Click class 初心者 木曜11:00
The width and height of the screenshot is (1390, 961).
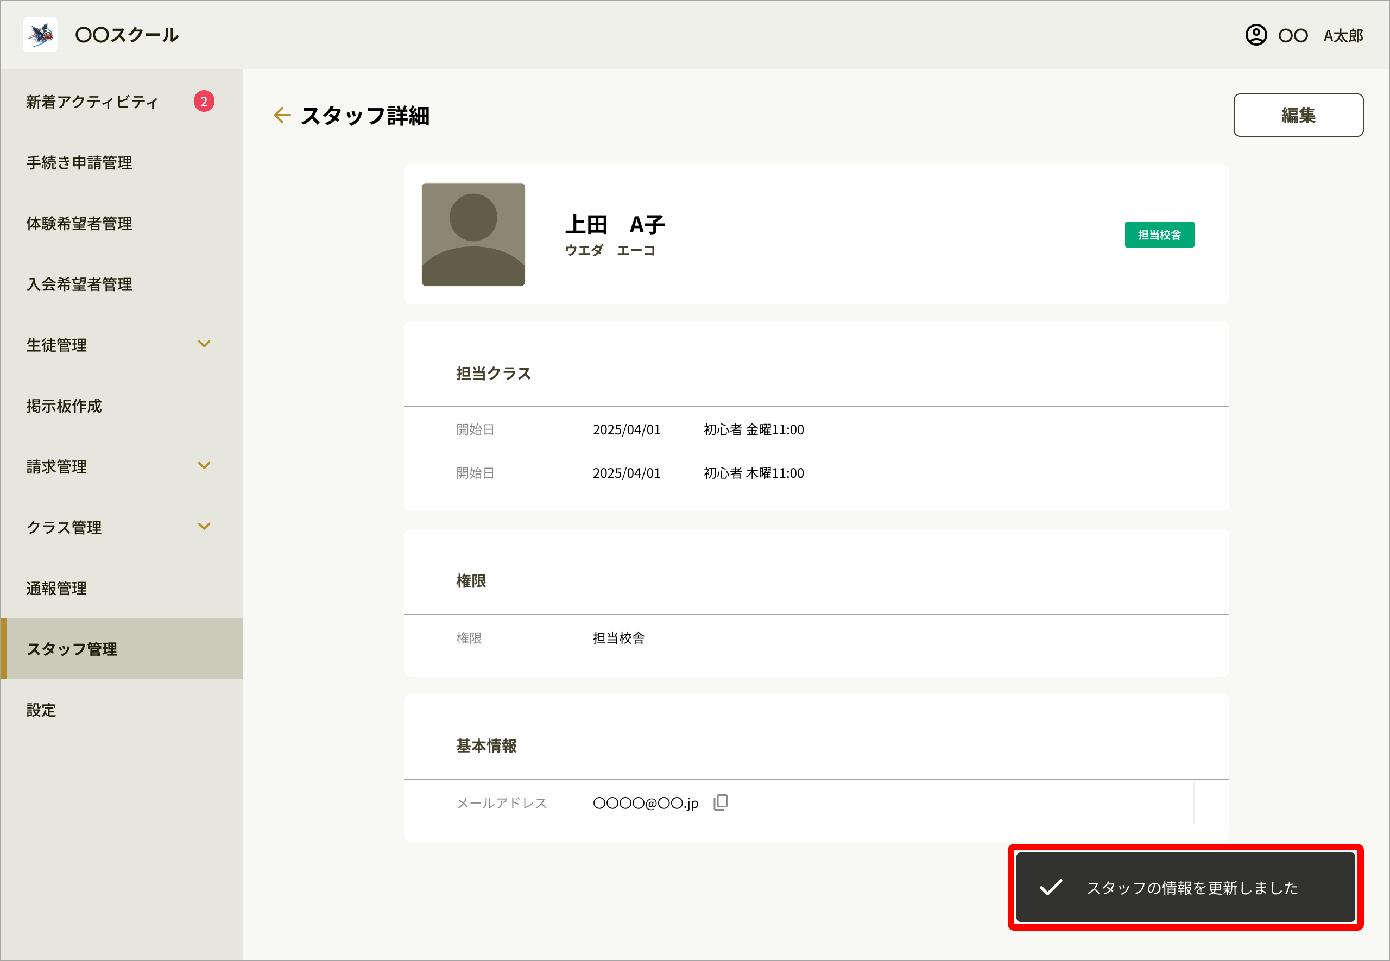(x=754, y=473)
